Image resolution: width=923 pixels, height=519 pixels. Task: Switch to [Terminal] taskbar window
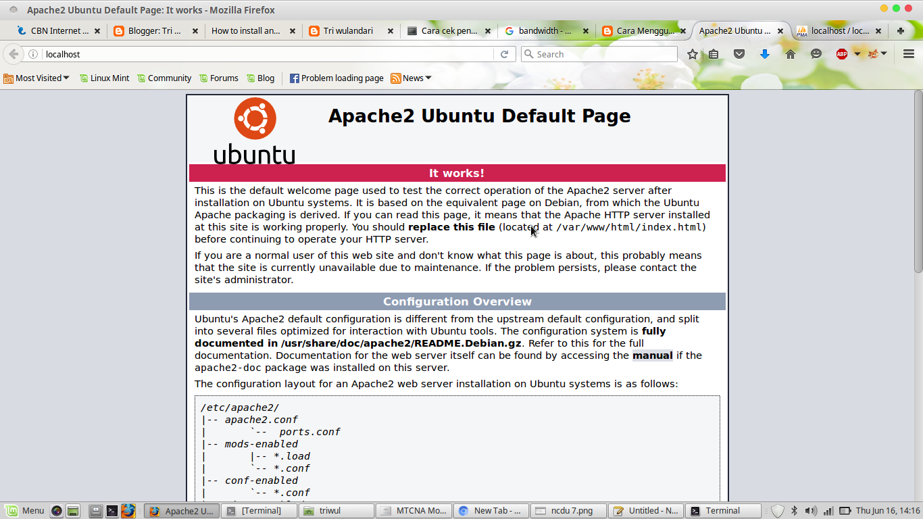260,511
